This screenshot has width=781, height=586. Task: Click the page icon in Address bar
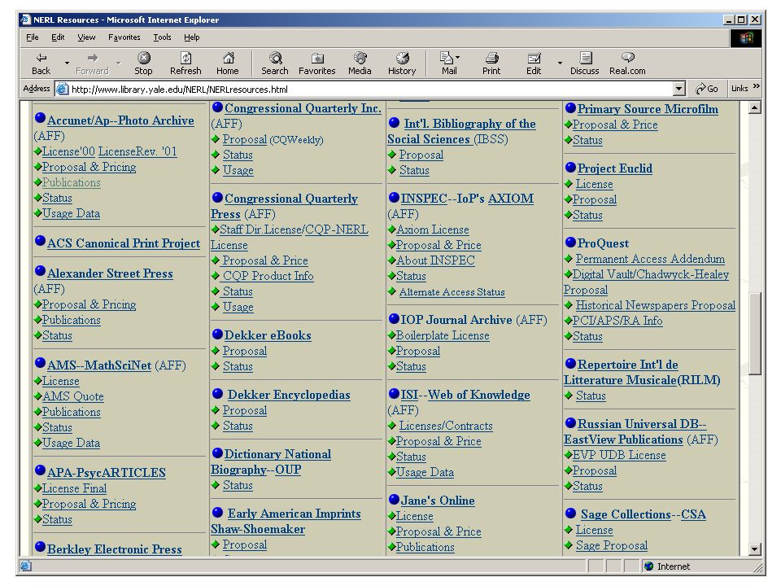click(63, 90)
